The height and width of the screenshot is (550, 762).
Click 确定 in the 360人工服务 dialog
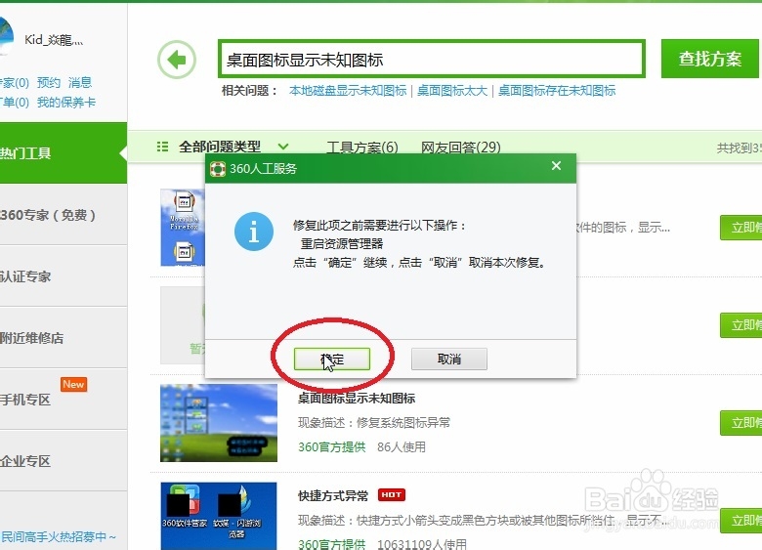point(332,360)
